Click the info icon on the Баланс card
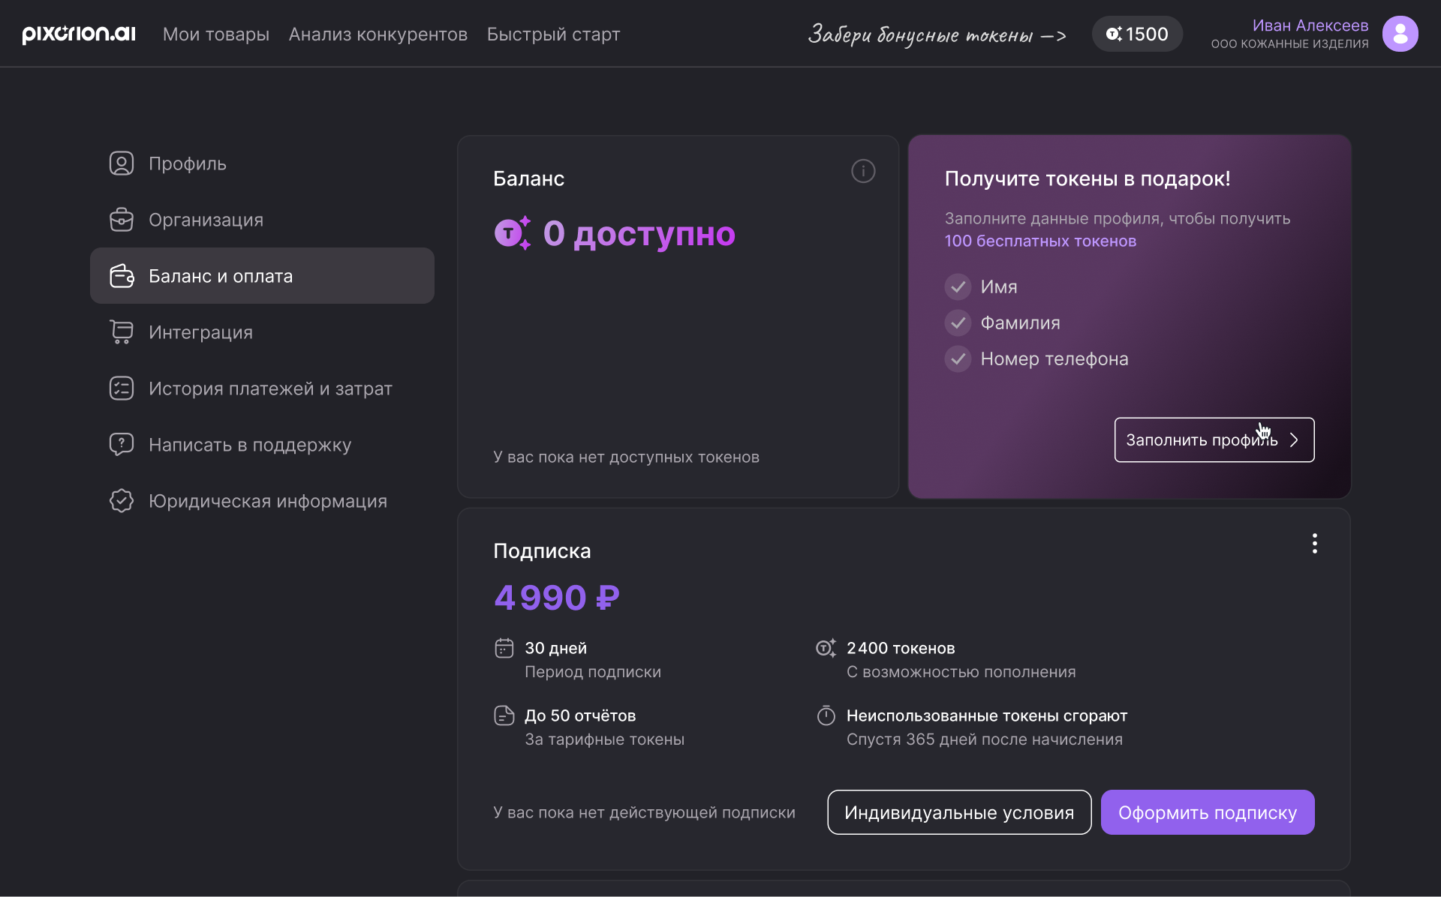This screenshot has height=897, width=1441. [863, 170]
